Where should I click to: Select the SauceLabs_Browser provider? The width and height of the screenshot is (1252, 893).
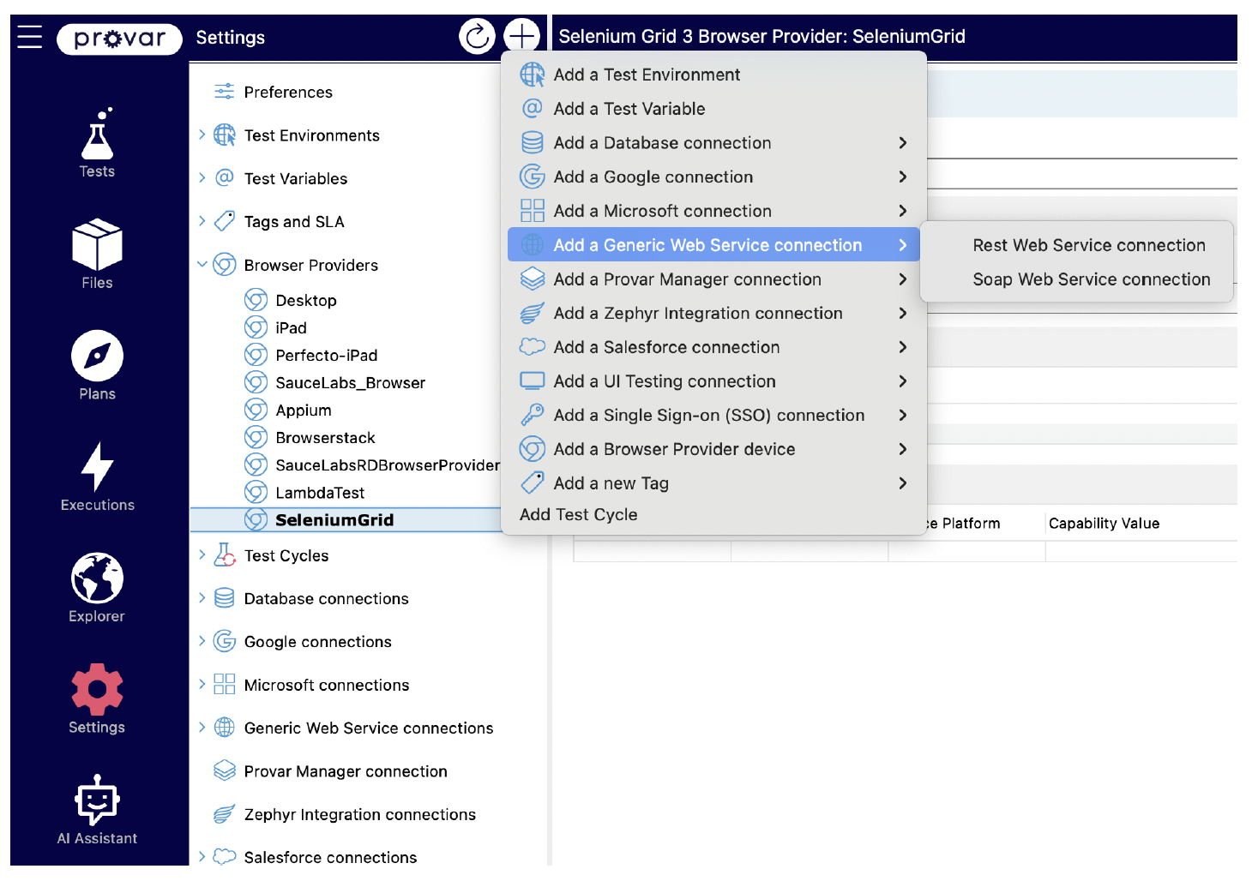(350, 382)
